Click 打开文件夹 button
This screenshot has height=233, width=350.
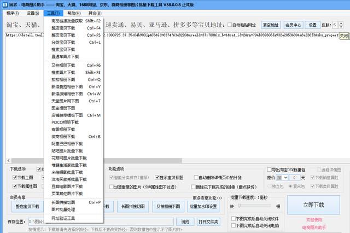[208, 222]
